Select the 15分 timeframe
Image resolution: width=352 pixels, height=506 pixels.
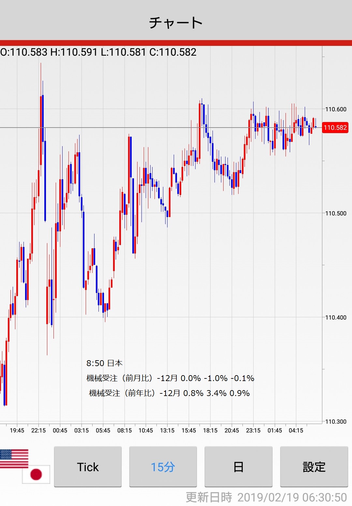163,467
